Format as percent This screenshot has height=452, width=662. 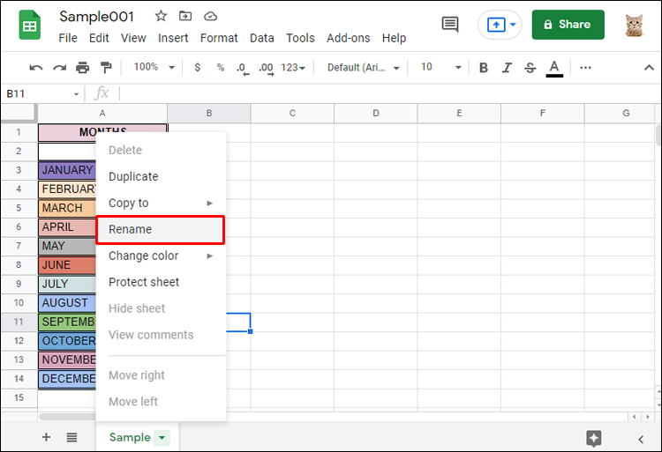coord(221,67)
